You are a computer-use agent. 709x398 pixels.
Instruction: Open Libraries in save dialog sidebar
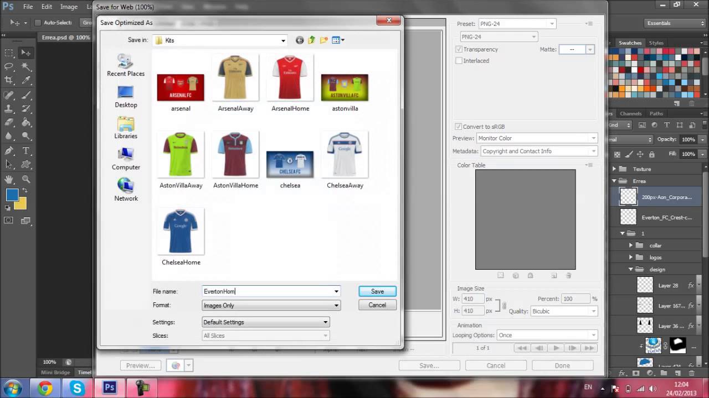click(x=126, y=128)
